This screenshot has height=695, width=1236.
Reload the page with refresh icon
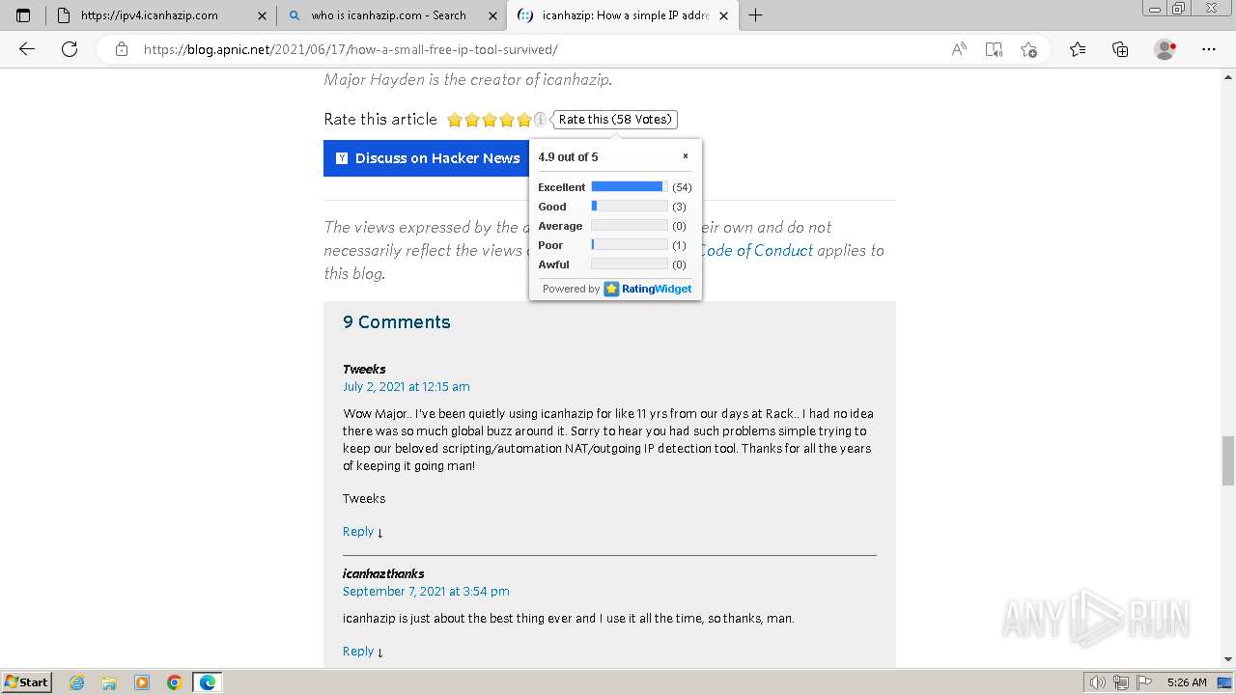(70, 49)
